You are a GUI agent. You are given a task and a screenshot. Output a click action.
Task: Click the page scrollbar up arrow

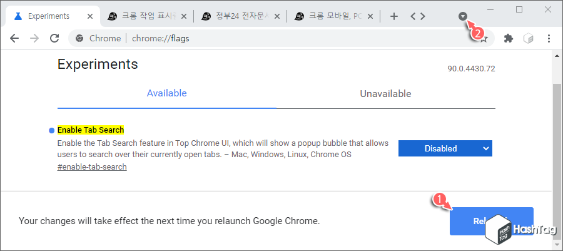(x=557, y=55)
